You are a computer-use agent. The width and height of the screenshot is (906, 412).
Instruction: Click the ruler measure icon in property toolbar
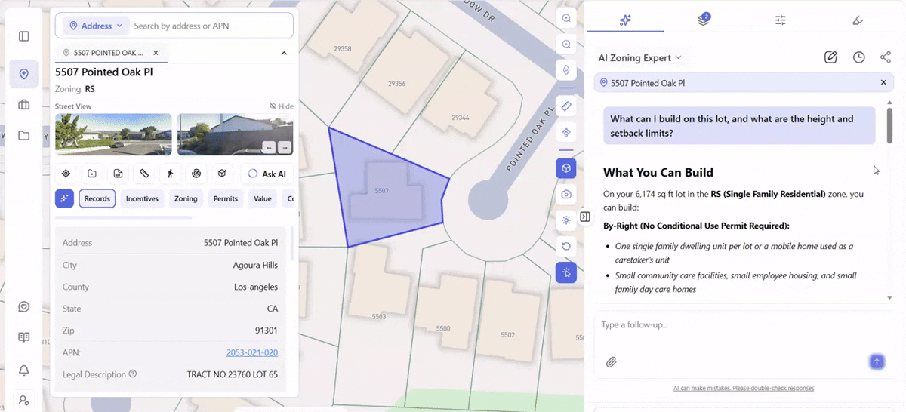click(144, 174)
